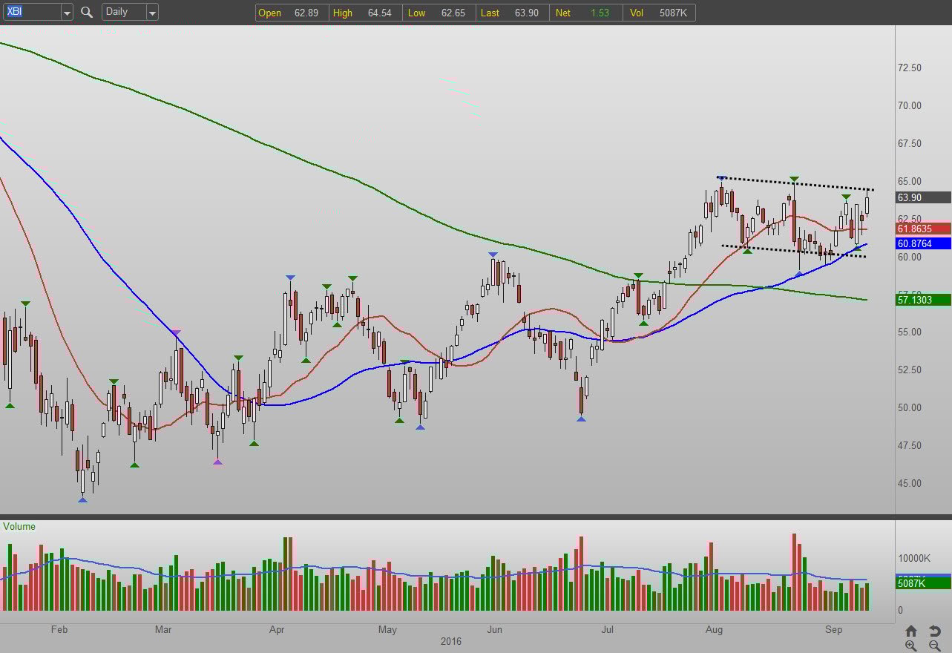Click the Volume panel title label
Screen dimensions: 952x653
[x=19, y=526]
